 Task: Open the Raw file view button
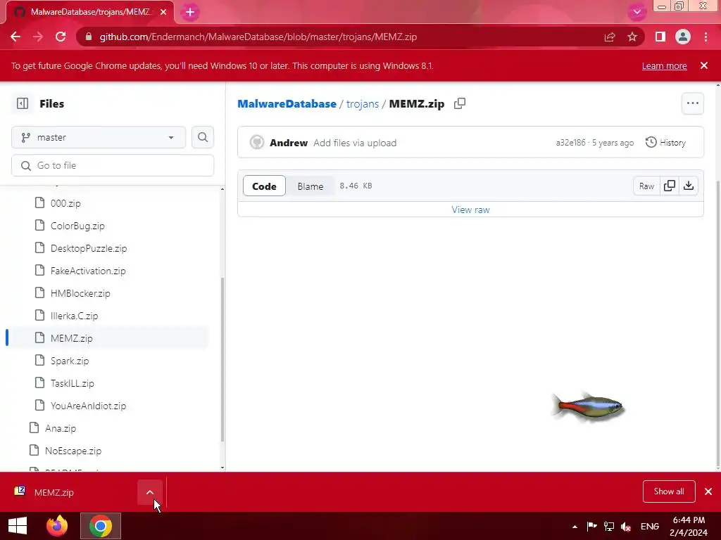click(646, 186)
